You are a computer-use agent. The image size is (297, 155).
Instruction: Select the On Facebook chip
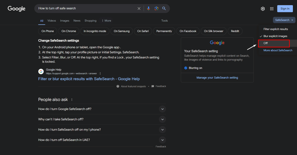coord(188,31)
